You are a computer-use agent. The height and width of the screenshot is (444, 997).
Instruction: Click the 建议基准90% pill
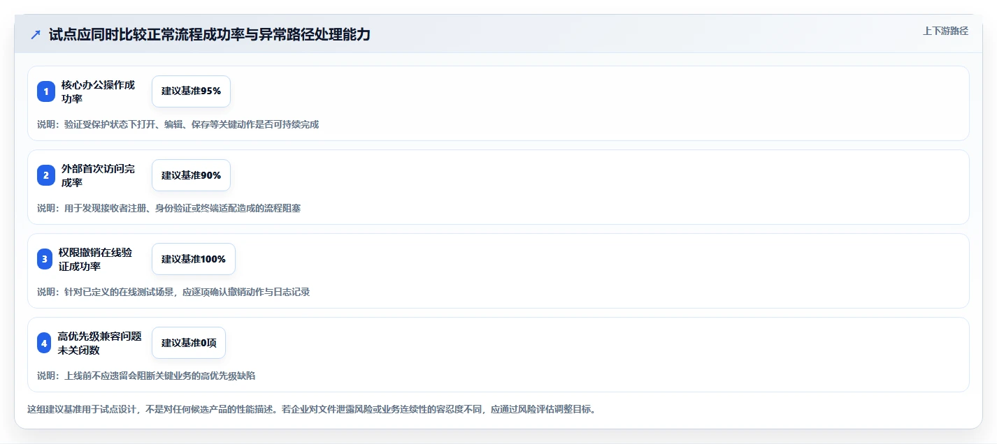(x=191, y=175)
